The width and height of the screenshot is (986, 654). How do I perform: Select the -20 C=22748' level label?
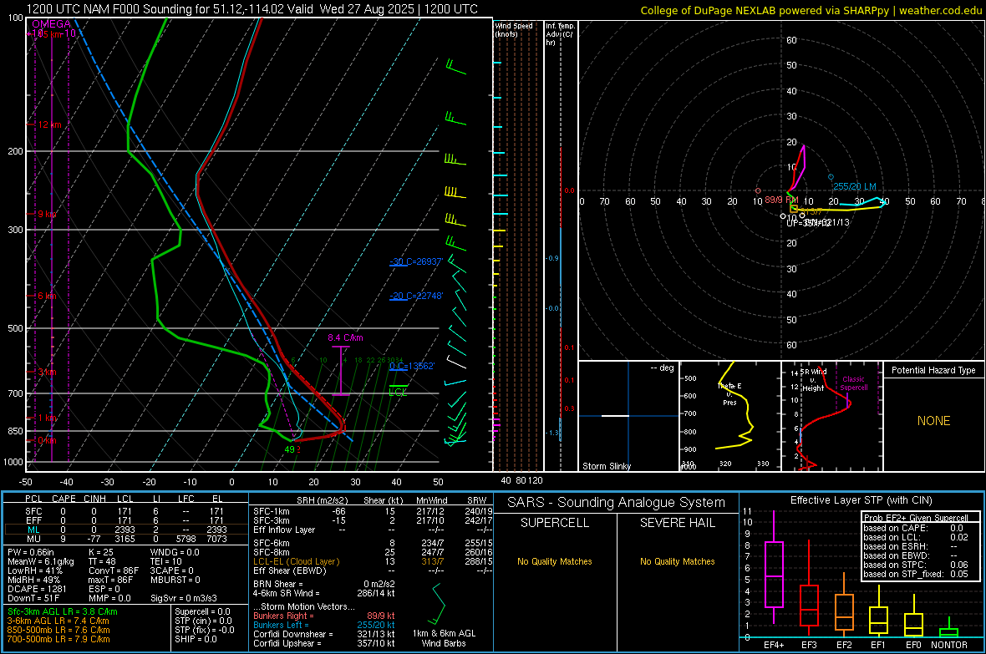pyautogui.click(x=416, y=296)
